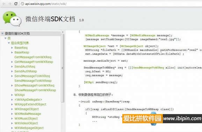Screen dimensions: 202x132
Task: Expand the BaseReq tree node arrow
Action: click(12, 48)
